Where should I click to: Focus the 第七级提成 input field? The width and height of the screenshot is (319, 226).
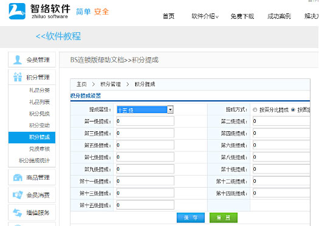[145, 157]
